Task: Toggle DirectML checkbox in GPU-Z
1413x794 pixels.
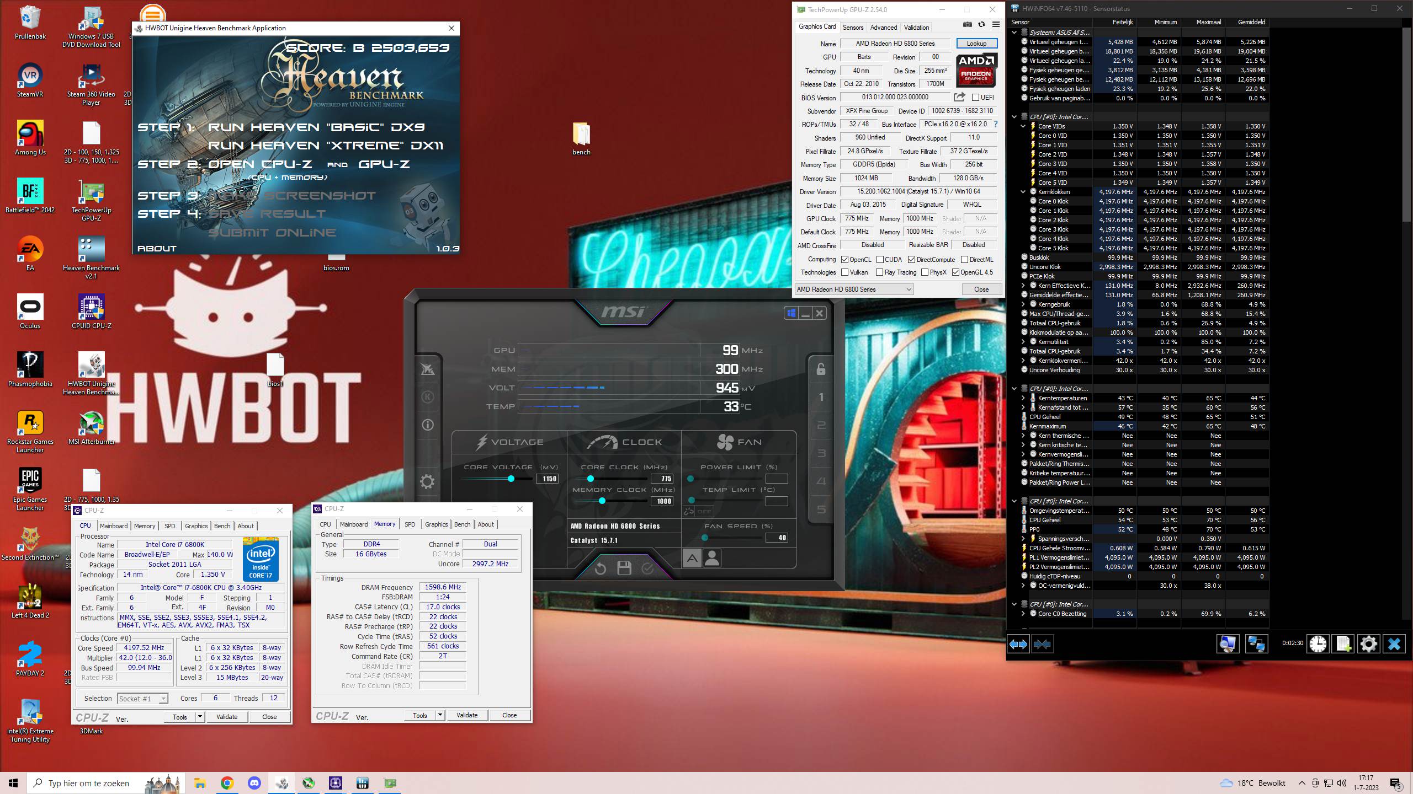Action: point(964,259)
